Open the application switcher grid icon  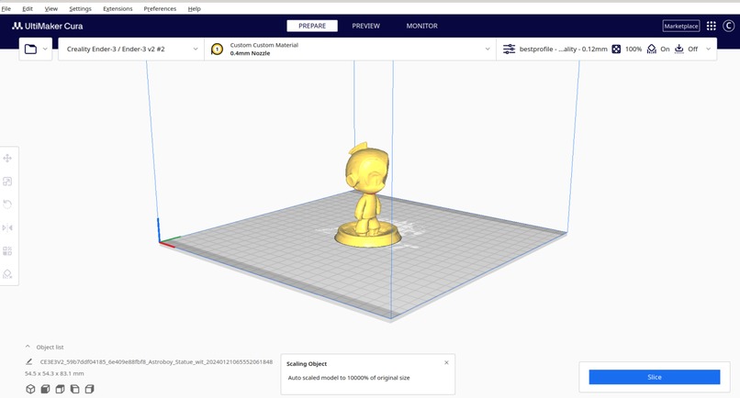point(712,26)
